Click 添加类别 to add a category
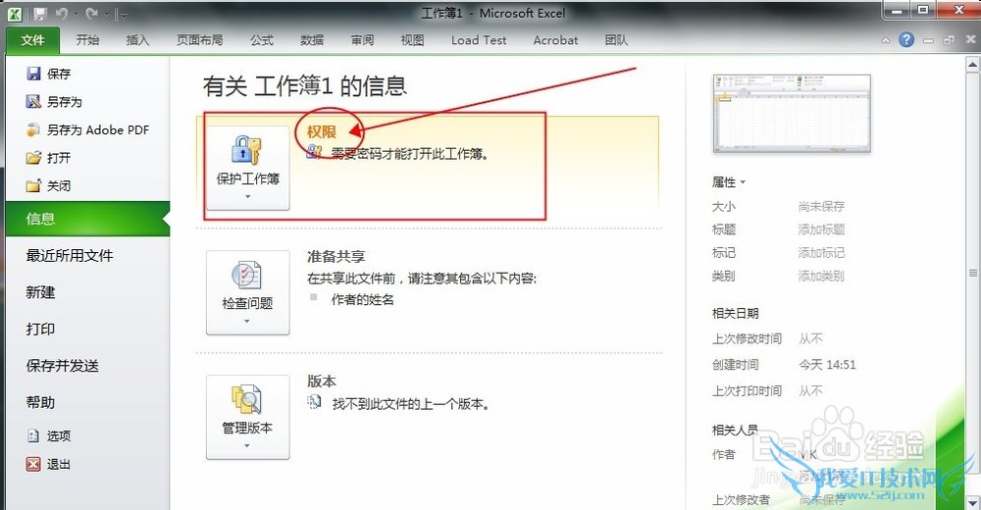This screenshot has width=981, height=510. (x=821, y=276)
